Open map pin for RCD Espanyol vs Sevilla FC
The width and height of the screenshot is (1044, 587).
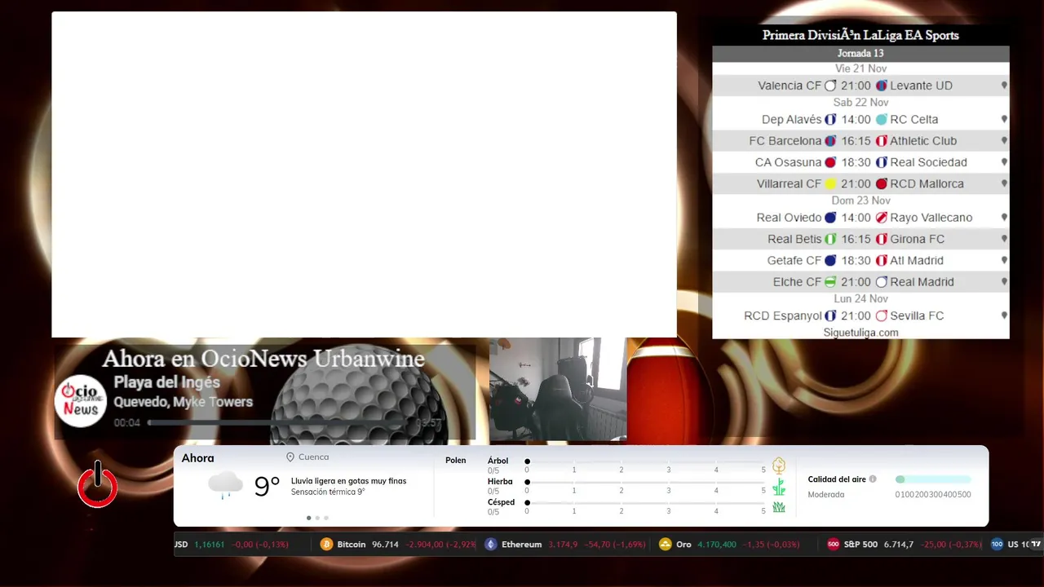click(1004, 316)
